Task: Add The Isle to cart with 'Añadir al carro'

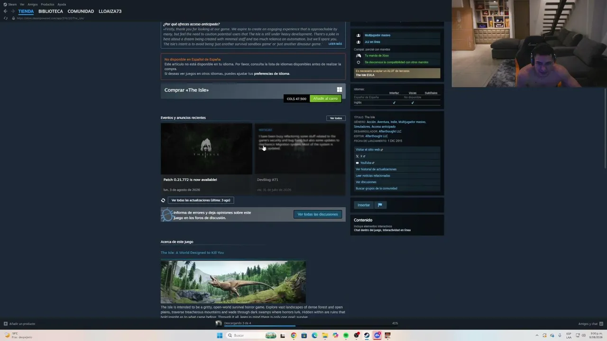Action: [325, 99]
